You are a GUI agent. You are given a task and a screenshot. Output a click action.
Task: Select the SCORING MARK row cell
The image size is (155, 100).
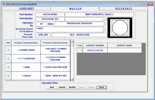click(26, 50)
